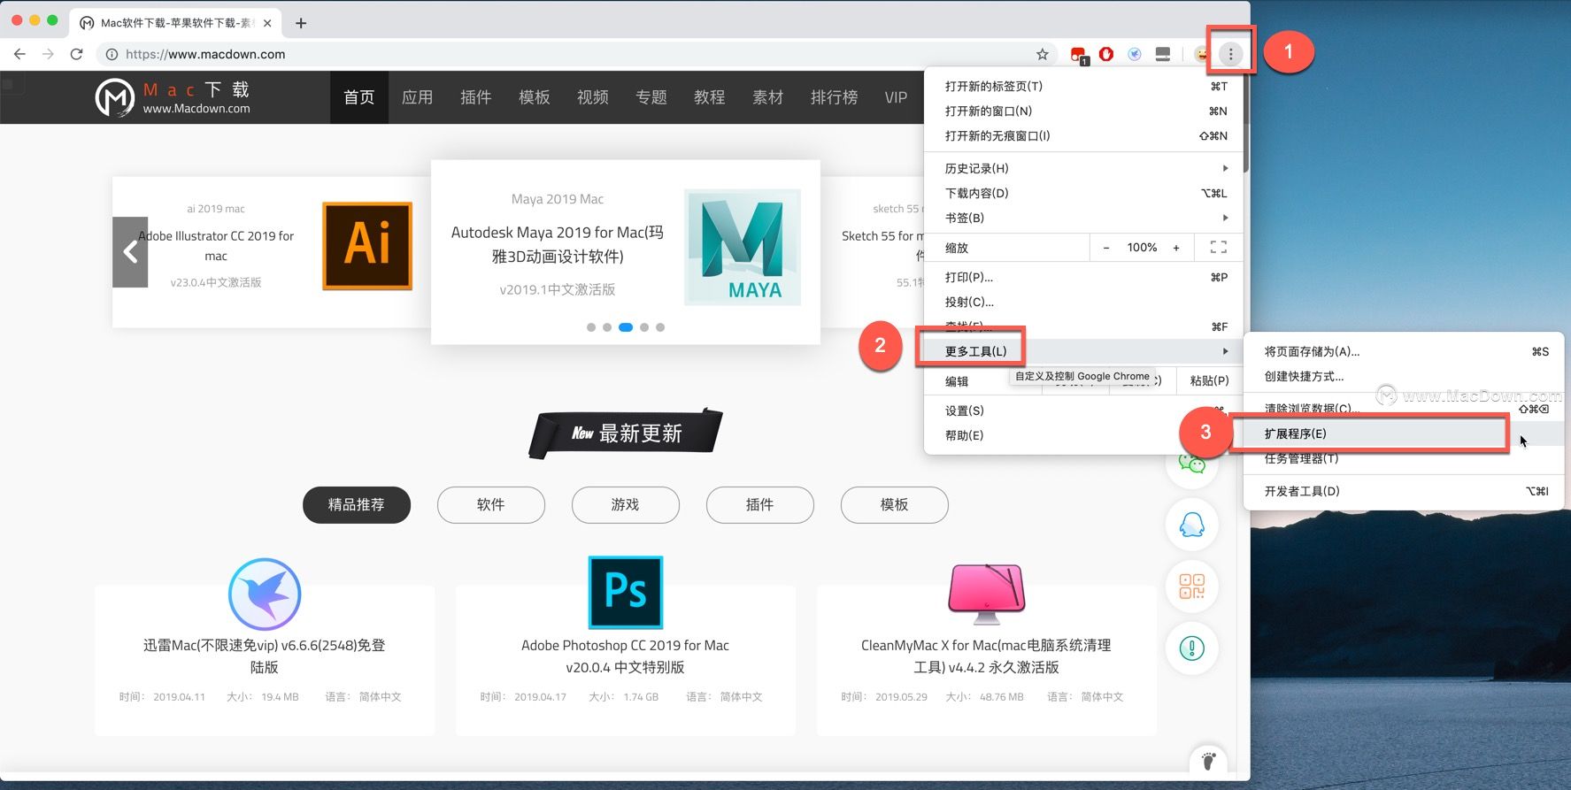Screen dimensions: 1571x790
Task: Bookmark page with the star icon
Action: coord(1043,54)
